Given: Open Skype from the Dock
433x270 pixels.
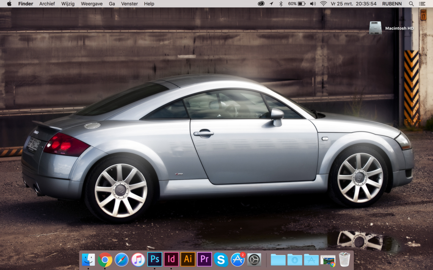Looking at the screenshot, I should coord(221,259).
